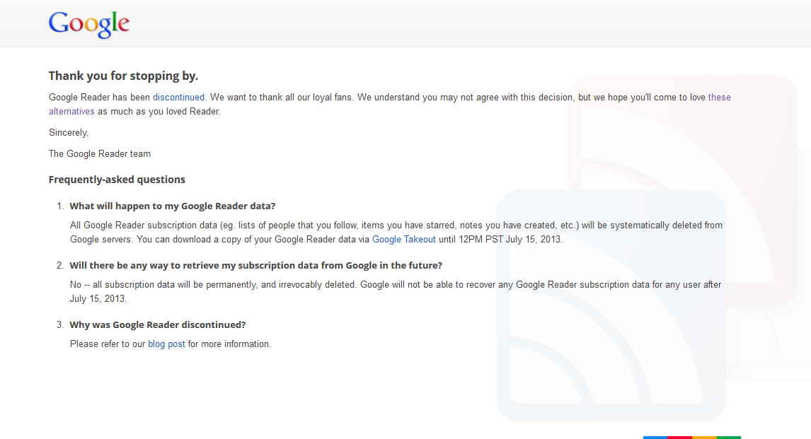Open the 'discontinued' link

(178, 97)
